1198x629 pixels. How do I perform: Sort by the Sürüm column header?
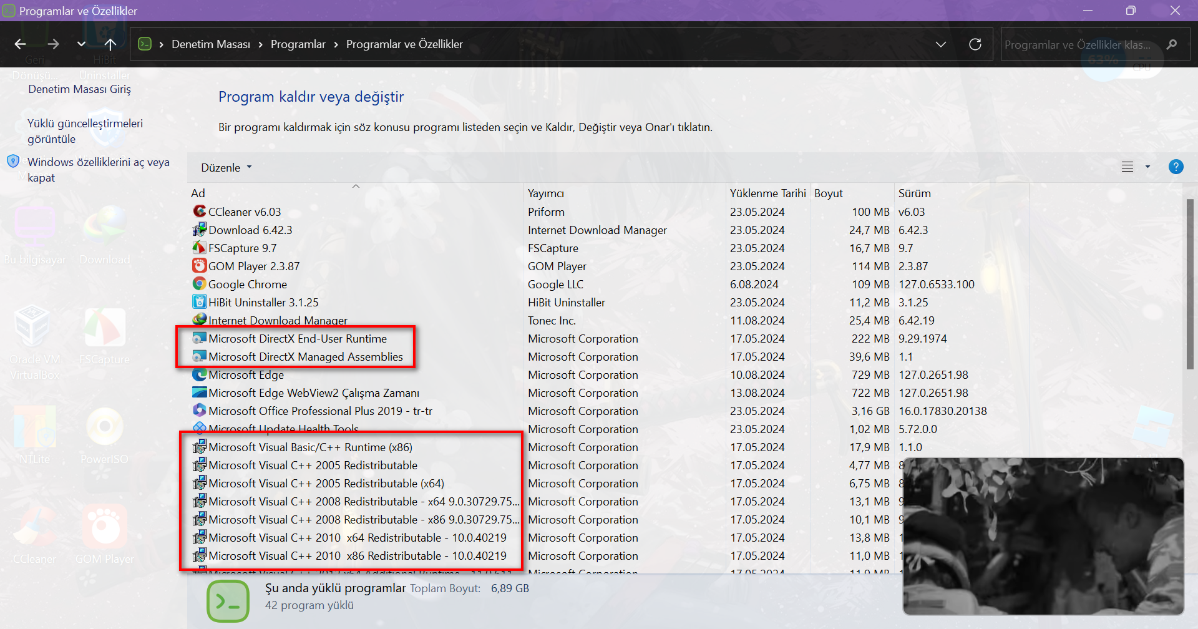[x=962, y=193]
